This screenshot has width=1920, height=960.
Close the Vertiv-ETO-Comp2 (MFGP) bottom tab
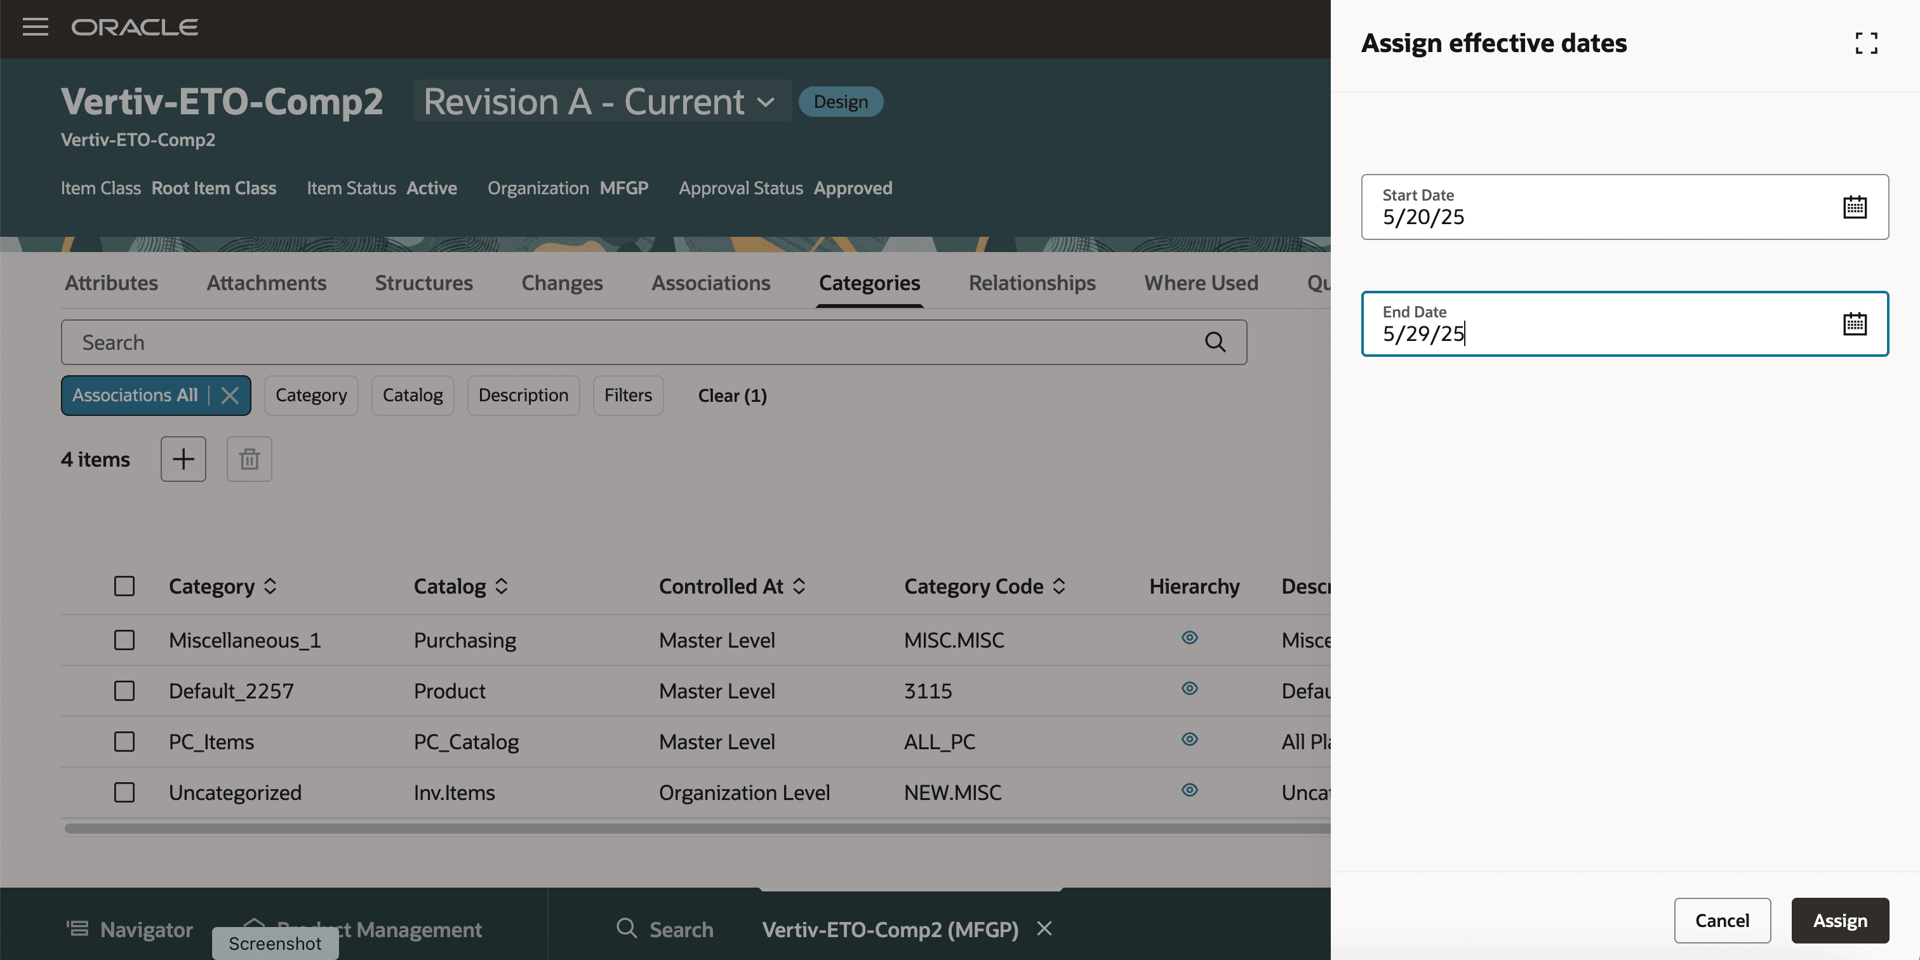pyautogui.click(x=1044, y=929)
